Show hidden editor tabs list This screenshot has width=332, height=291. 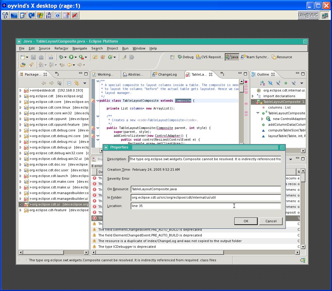point(222,73)
